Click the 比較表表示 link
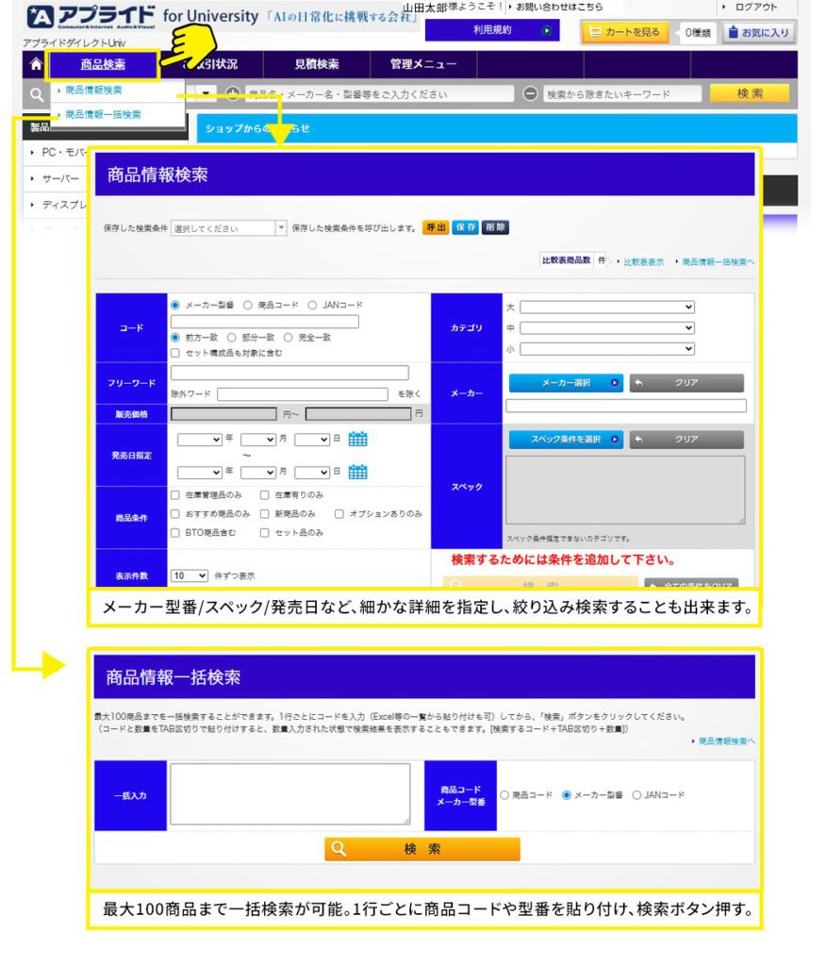 (643, 261)
